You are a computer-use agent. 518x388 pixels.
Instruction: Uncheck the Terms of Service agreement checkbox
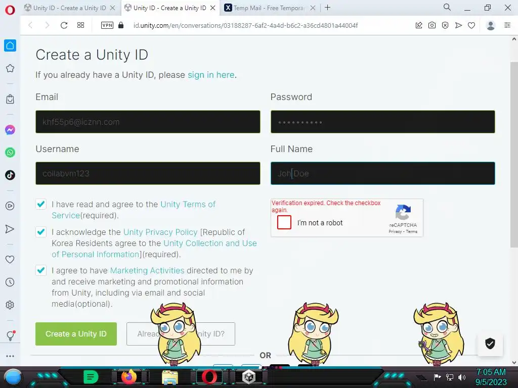coord(41,204)
